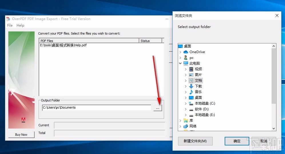Expand the 音乐 folder node
Image resolution: width=285 pixels, height=154 pixels.
tap(186, 92)
